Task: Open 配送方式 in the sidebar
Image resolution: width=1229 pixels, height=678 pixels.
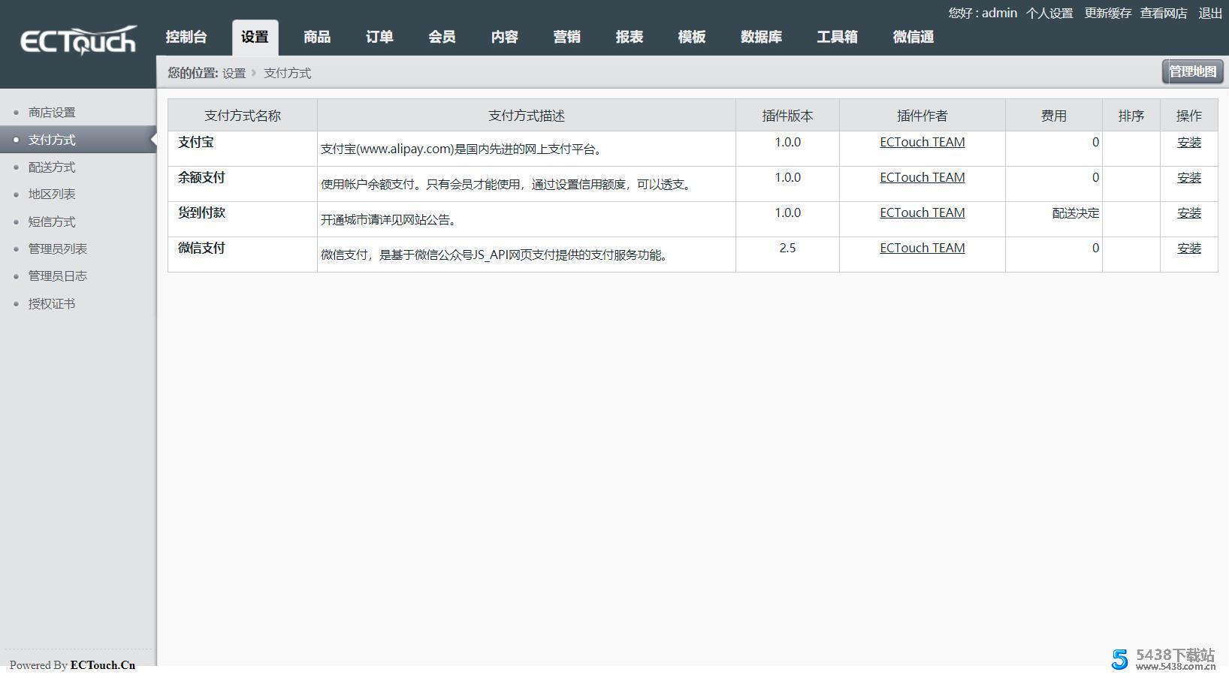Action: point(52,167)
